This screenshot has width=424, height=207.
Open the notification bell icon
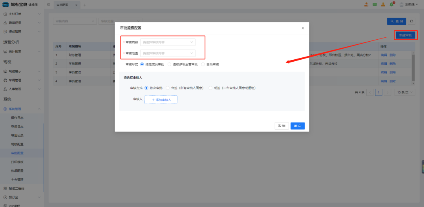391,5
